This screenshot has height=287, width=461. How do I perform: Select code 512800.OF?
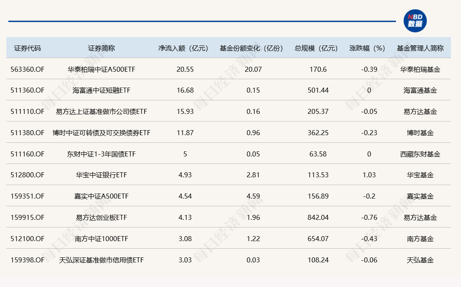(x=27, y=175)
